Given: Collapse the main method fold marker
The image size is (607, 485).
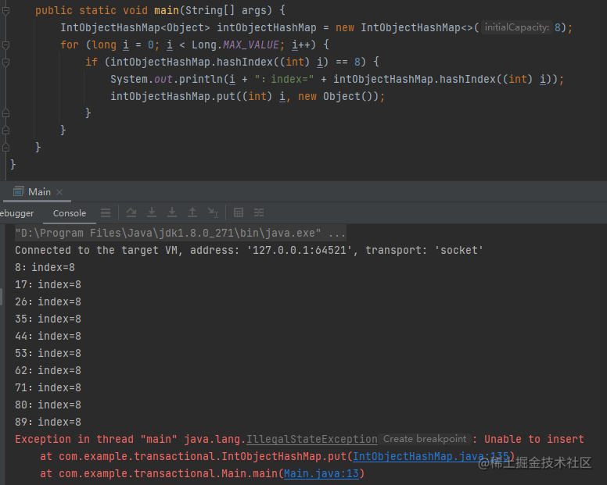Looking at the screenshot, I should 5,11.
